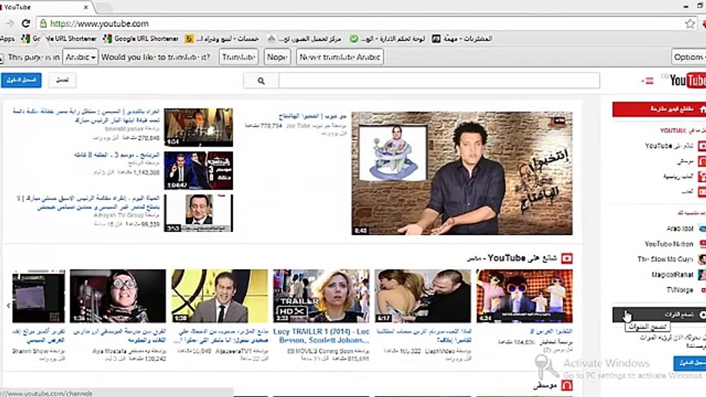Screen dimensions: 706x397
Task: Click the Nope button
Action: coord(277,57)
